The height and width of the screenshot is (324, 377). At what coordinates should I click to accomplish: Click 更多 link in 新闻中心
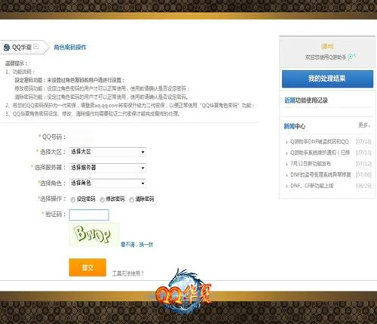pos(364,125)
